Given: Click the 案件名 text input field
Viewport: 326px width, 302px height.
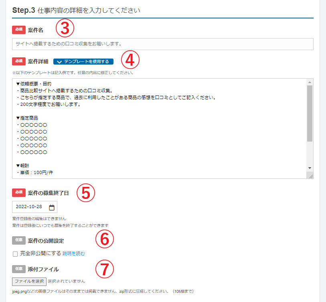Looking at the screenshot, I should pyautogui.click(x=162, y=44).
